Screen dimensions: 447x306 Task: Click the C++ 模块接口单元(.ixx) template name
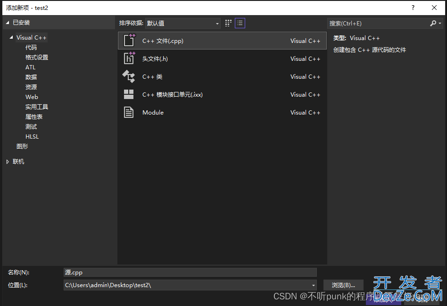pos(173,95)
